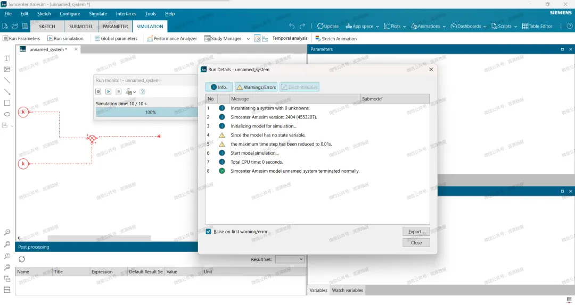Click Run simulation button
Image resolution: width=575 pixels, height=305 pixels.
[65, 38]
